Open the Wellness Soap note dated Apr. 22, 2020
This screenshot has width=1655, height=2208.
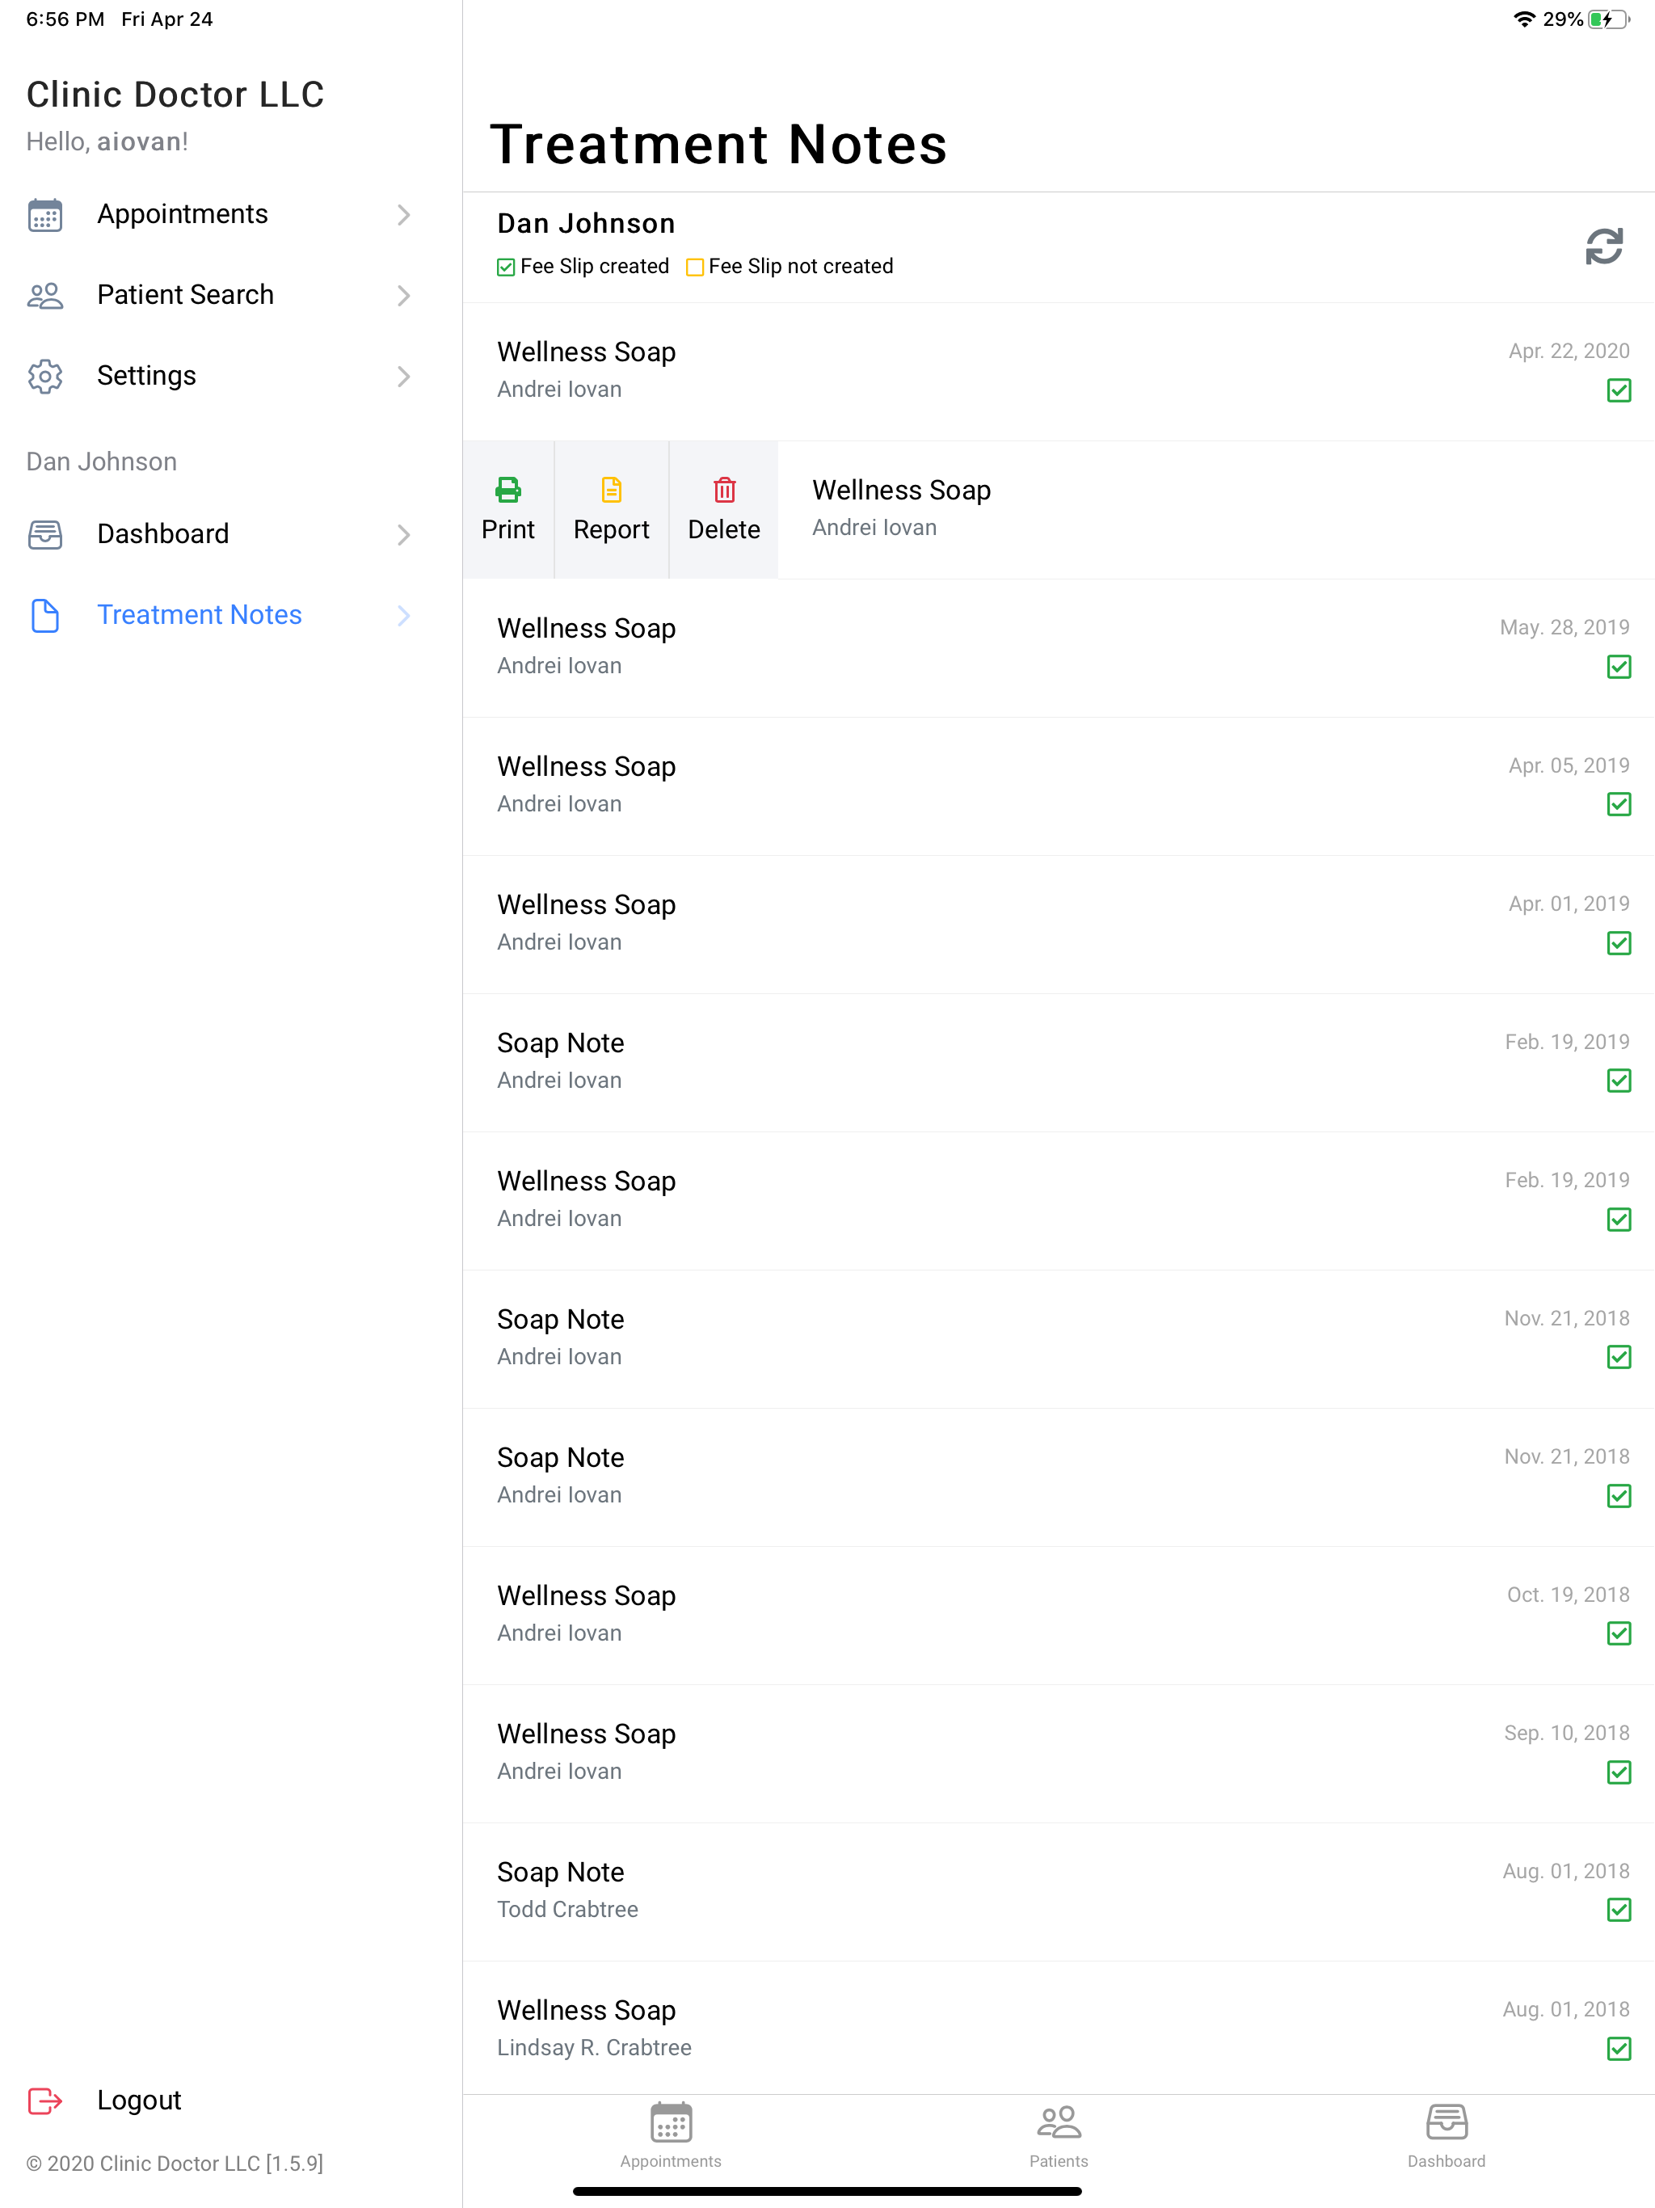coord(1059,371)
